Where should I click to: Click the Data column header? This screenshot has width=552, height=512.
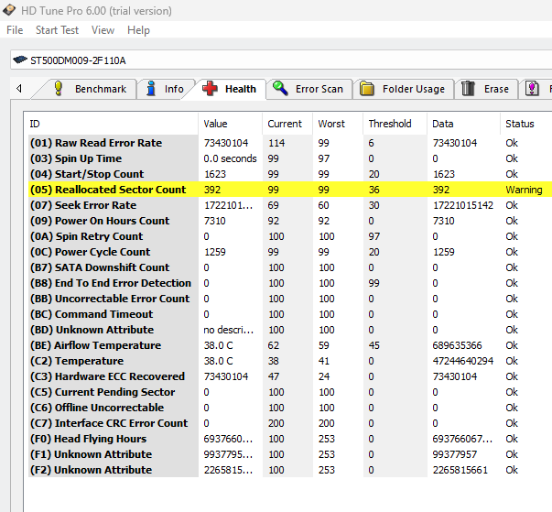click(x=463, y=124)
